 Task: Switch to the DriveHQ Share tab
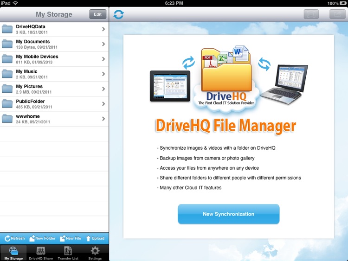point(41,253)
